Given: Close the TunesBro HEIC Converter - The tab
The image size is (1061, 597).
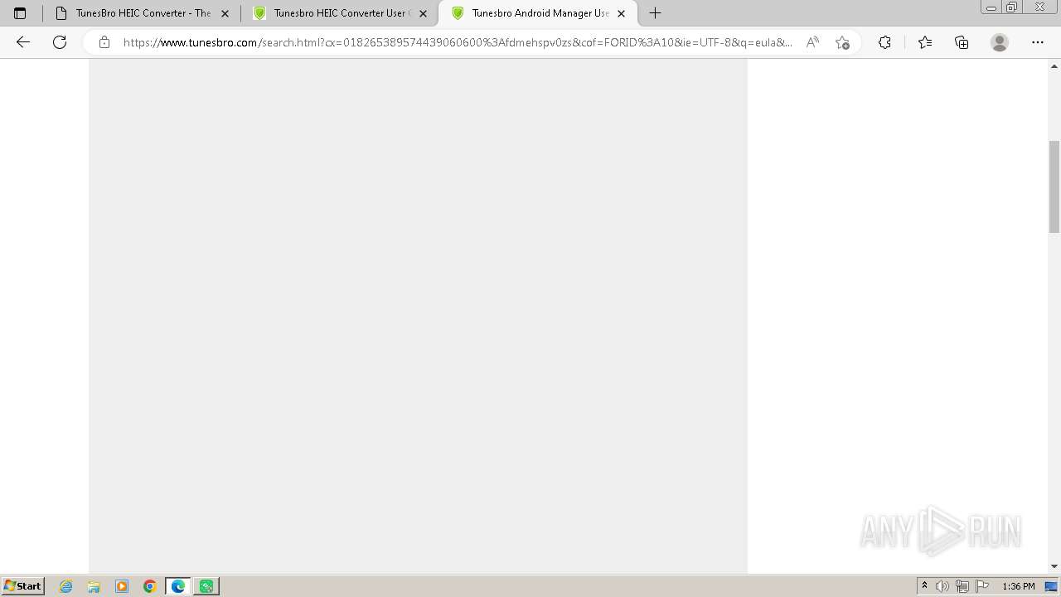Looking at the screenshot, I should coord(225,13).
